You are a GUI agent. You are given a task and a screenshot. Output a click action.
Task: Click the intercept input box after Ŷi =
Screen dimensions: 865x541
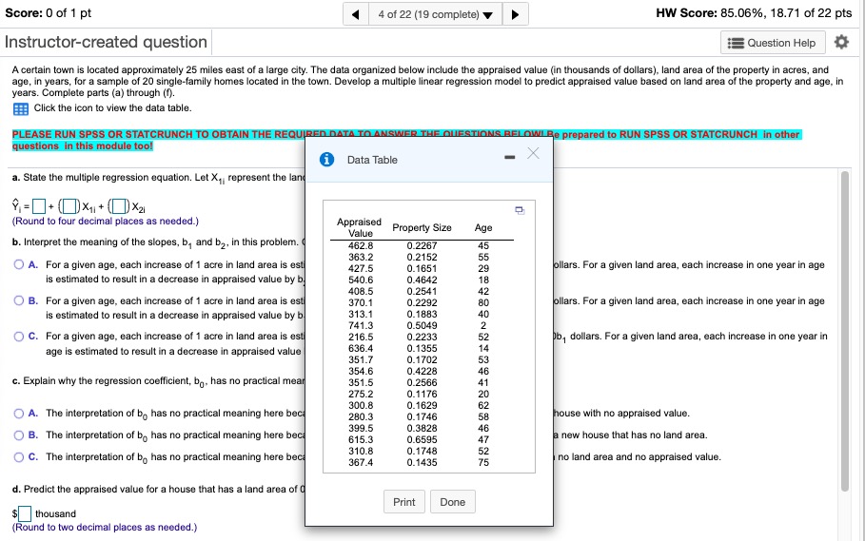[39, 206]
